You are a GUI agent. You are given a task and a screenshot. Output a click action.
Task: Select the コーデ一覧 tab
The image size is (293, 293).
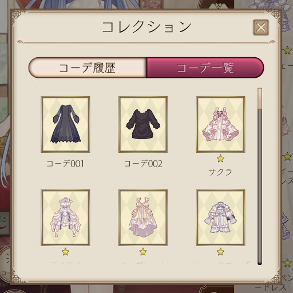(x=205, y=68)
